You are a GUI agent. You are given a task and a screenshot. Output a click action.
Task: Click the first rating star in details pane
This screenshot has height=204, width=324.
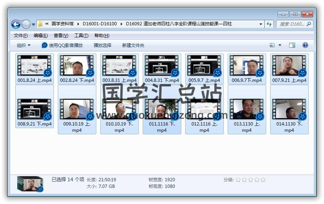tap(238, 180)
